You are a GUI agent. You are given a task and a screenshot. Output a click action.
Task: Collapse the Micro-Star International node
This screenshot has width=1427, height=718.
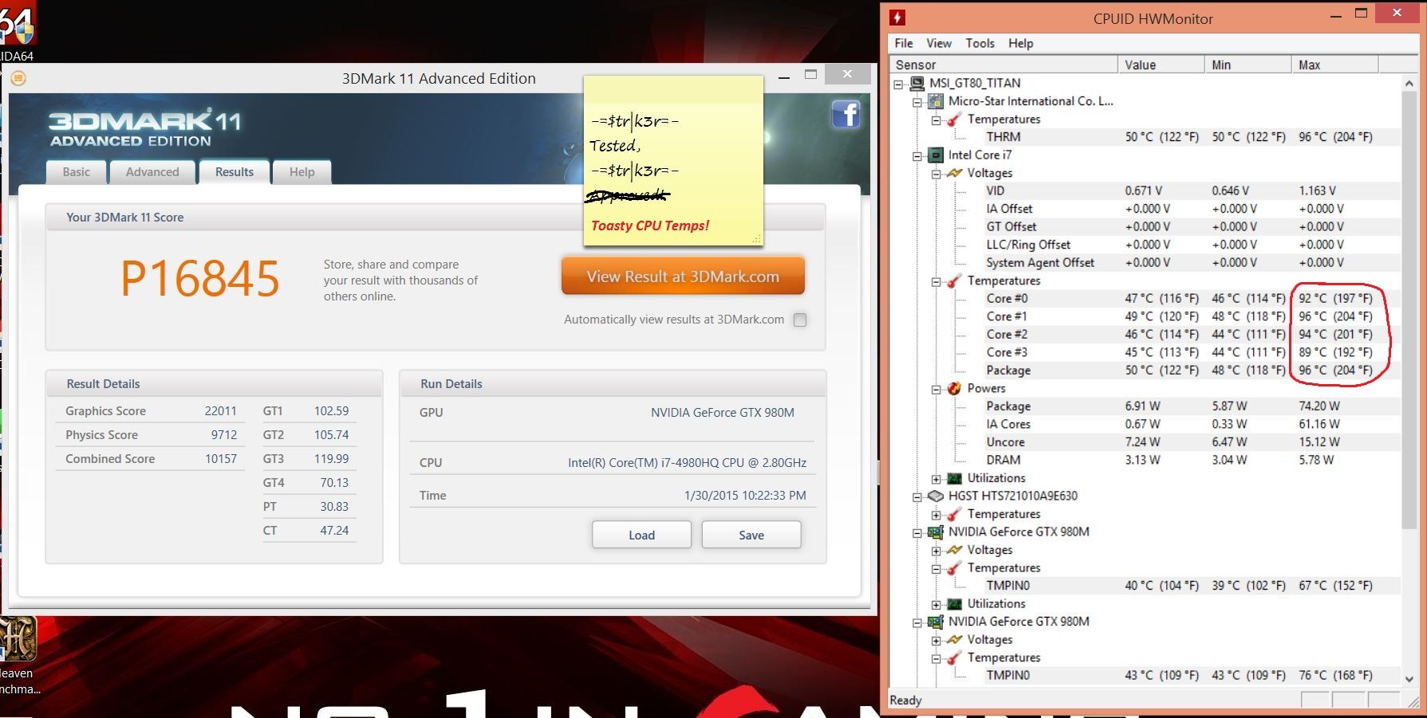[x=917, y=102]
